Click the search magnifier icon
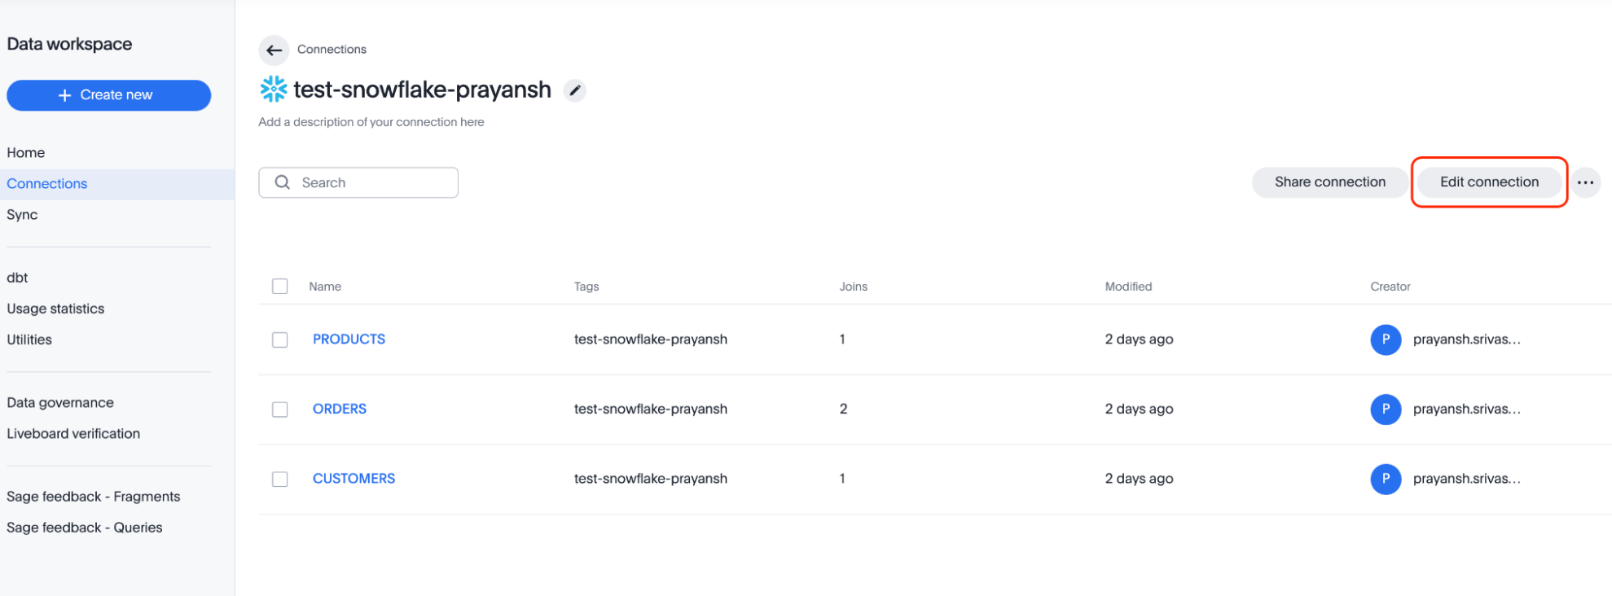1612x596 pixels. pos(283,182)
